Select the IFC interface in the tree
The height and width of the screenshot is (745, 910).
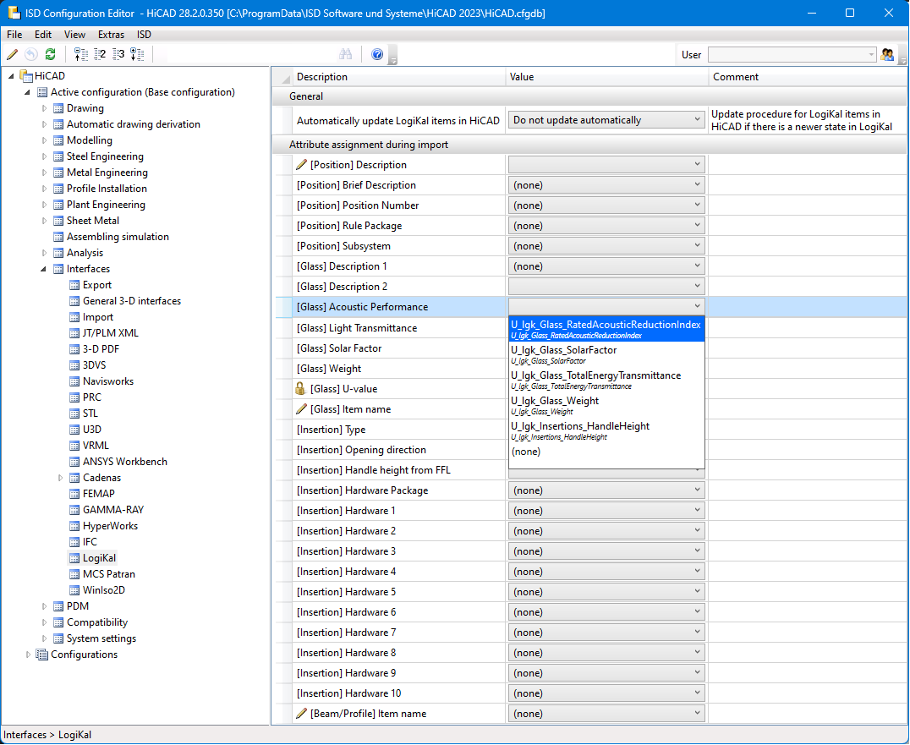90,542
